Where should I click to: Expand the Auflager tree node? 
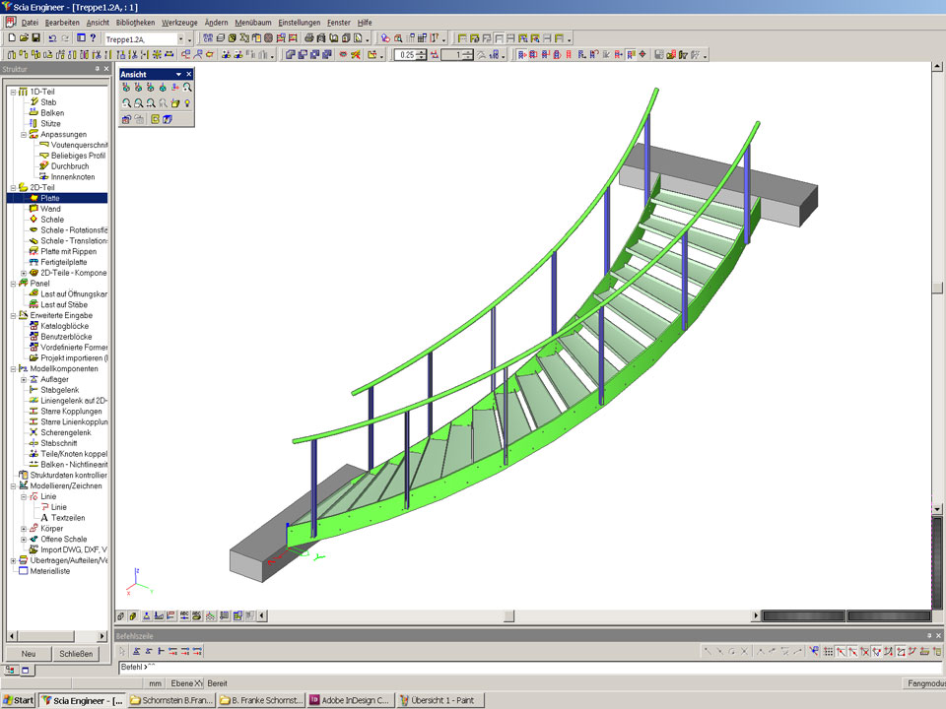24,379
